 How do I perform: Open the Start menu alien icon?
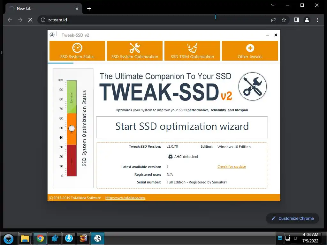[9, 238]
